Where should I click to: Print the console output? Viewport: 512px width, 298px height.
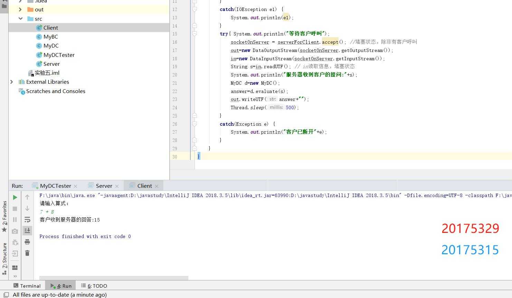(x=27, y=242)
